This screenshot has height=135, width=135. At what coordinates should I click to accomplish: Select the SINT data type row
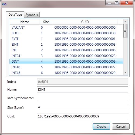(66, 45)
